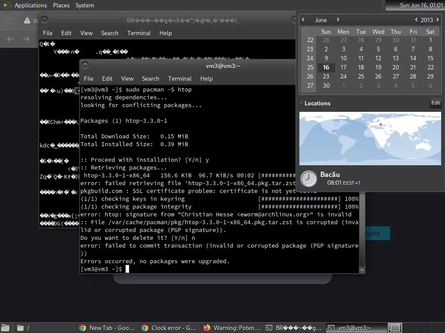Viewport: 445px width, 333px height.
Task: Click the Bacău clock icon
Action: point(309,179)
